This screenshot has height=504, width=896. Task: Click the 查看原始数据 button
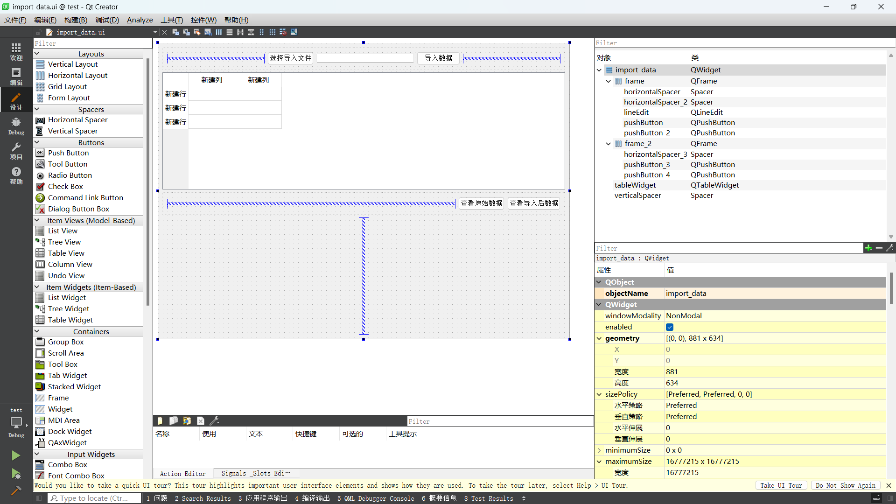click(481, 203)
